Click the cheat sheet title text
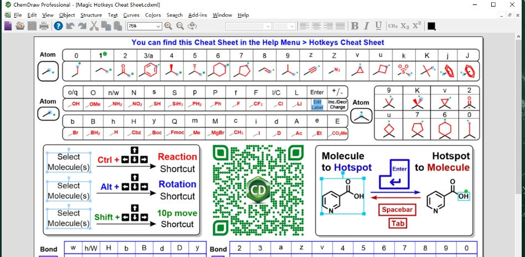 258,43
